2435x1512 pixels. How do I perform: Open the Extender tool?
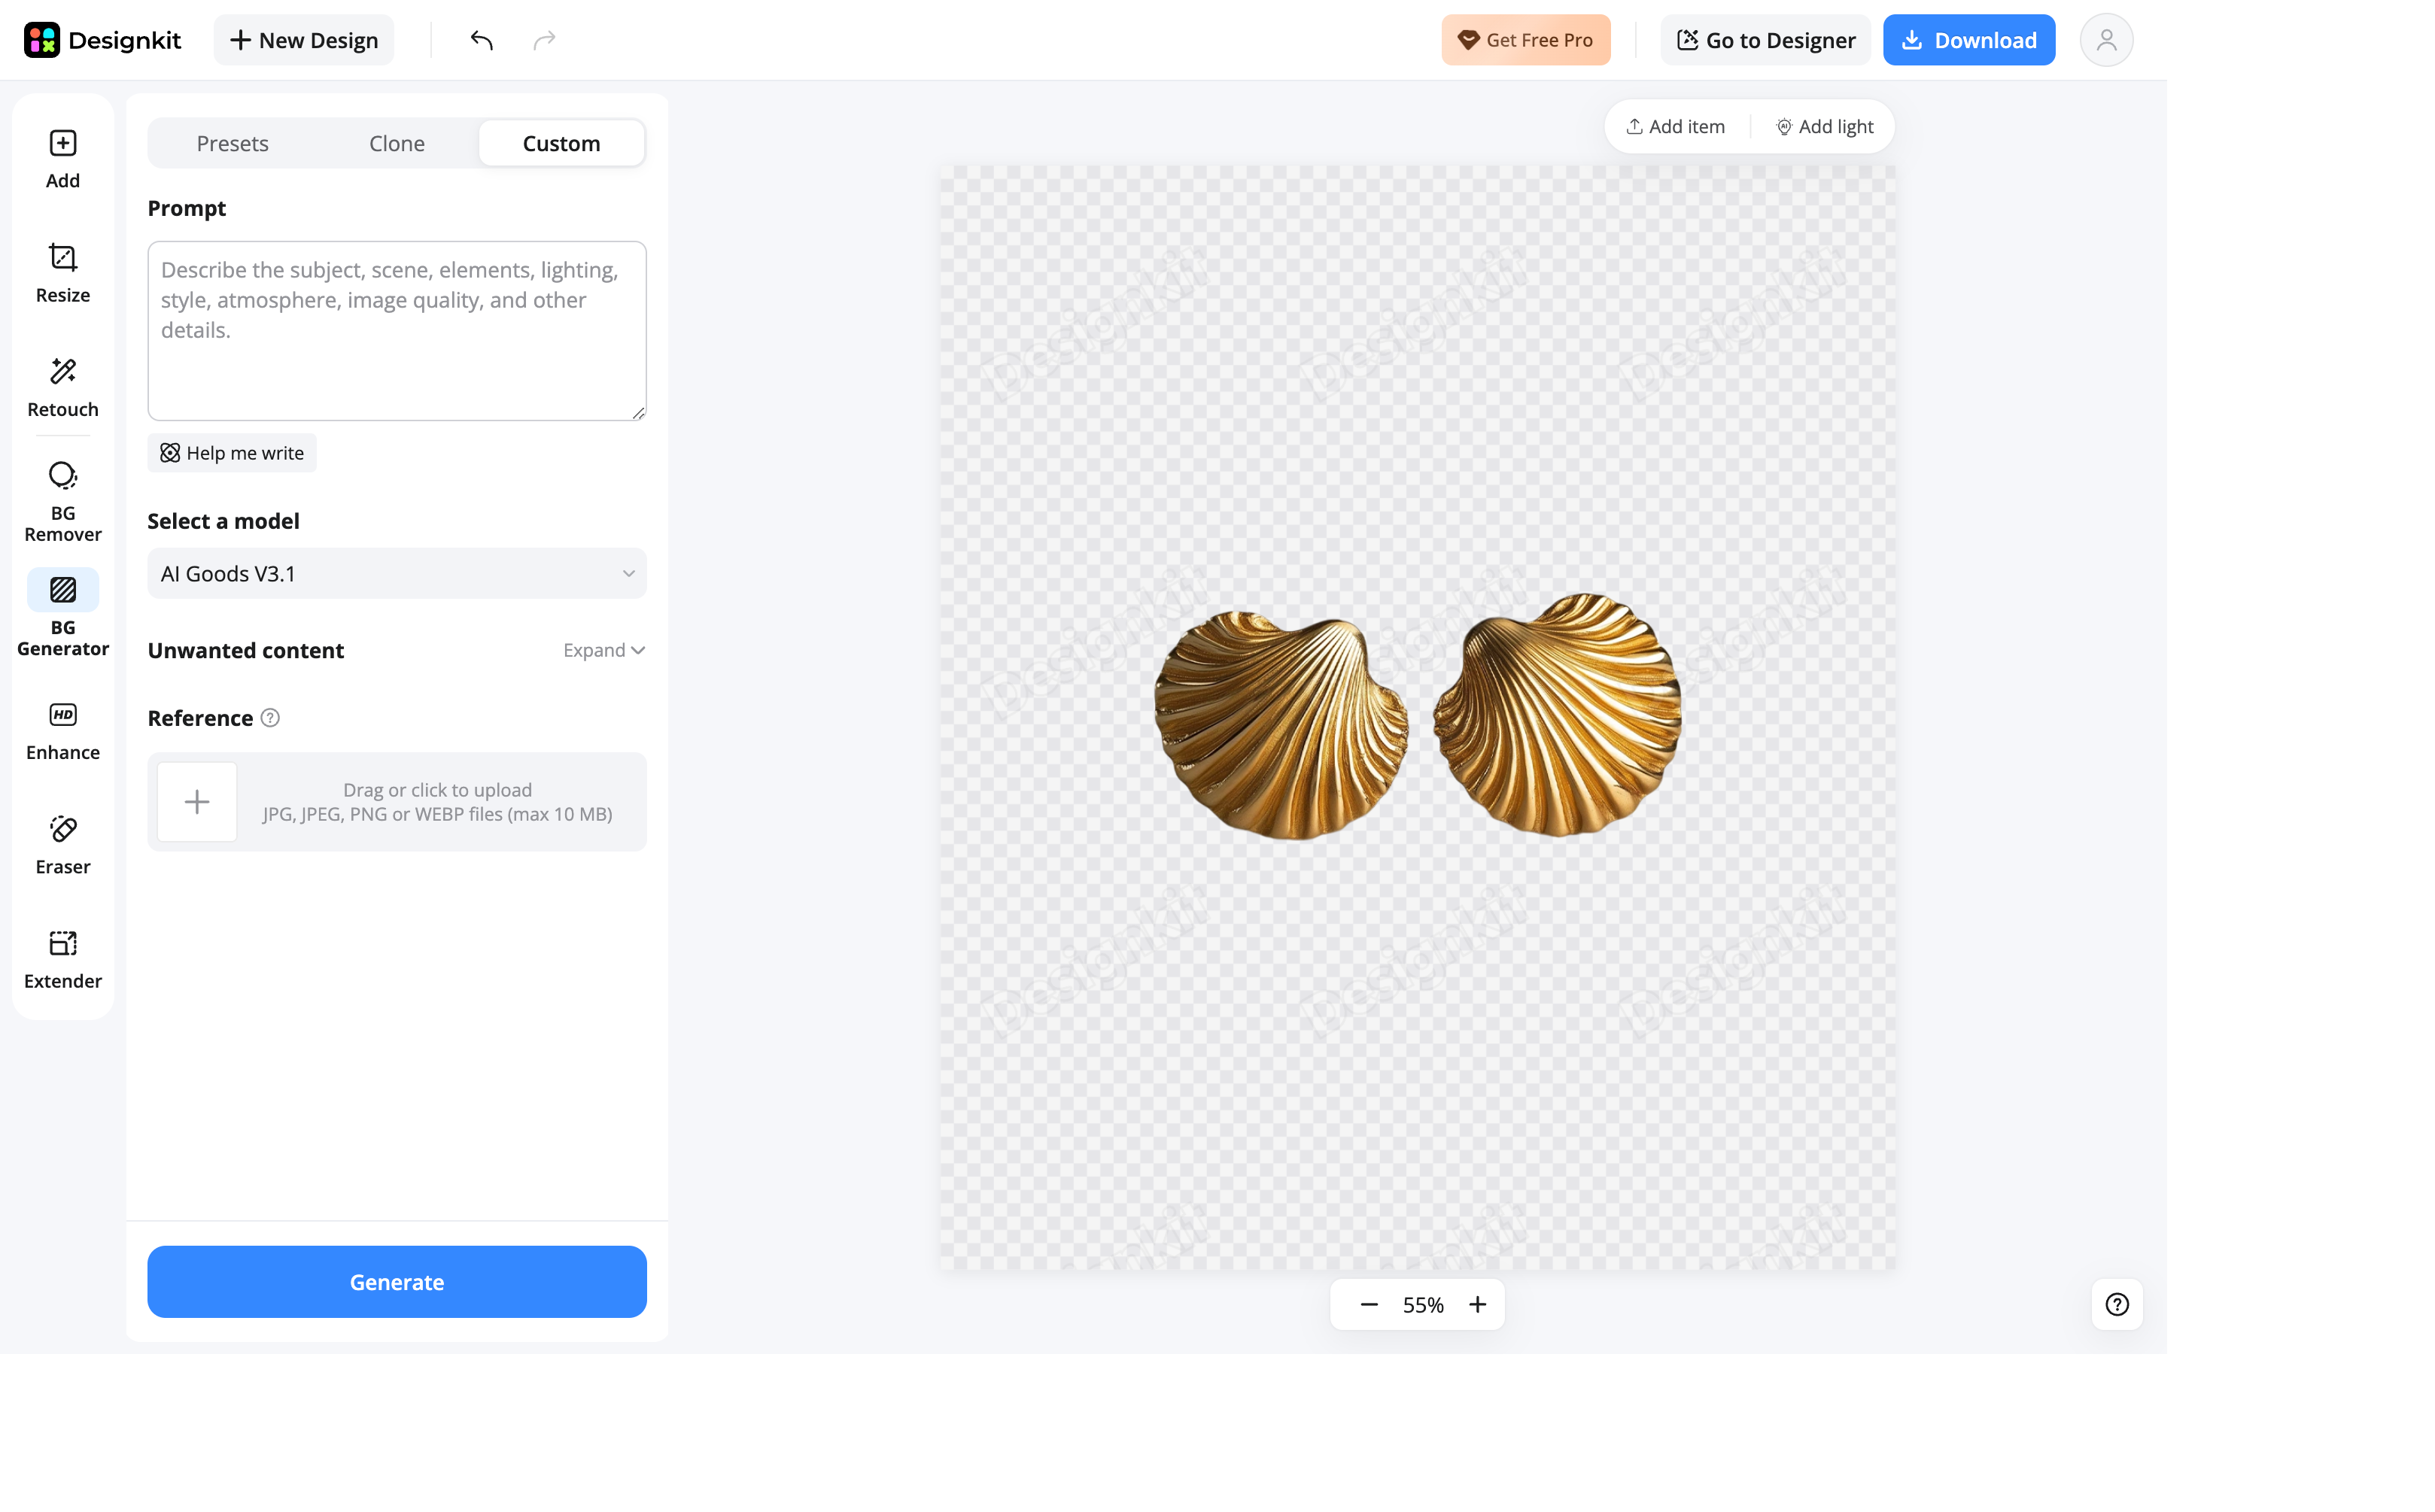(x=63, y=959)
